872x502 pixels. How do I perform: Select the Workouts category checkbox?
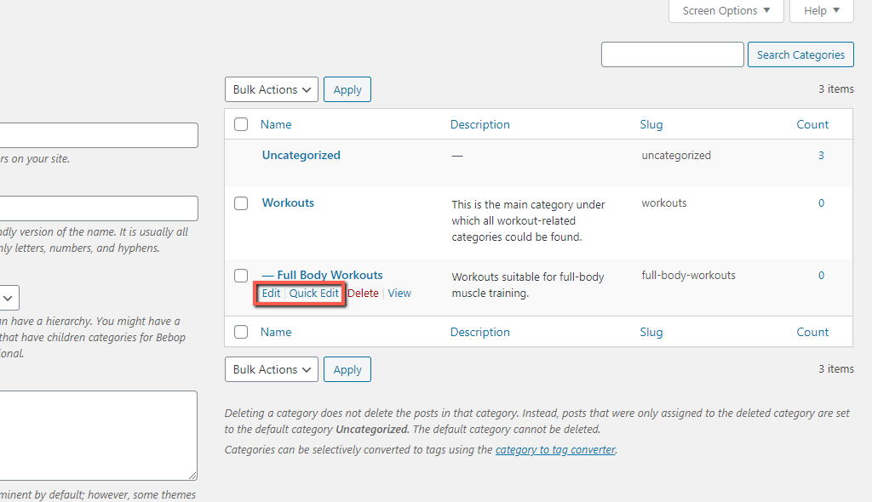[241, 203]
